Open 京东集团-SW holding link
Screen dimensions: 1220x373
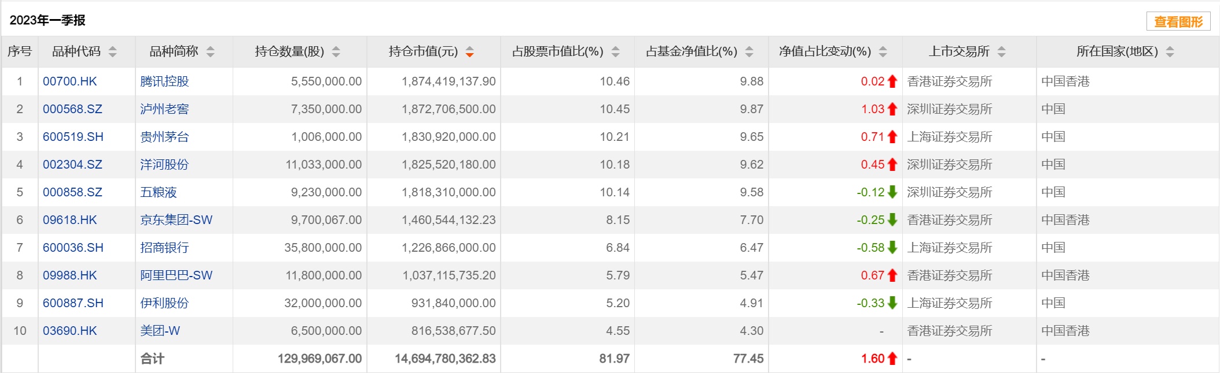[176, 220]
